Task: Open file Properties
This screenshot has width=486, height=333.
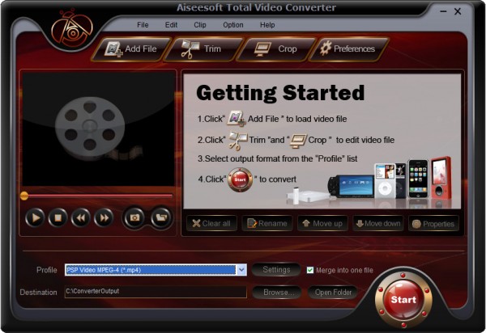Action: pyautogui.click(x=433, y=223)
